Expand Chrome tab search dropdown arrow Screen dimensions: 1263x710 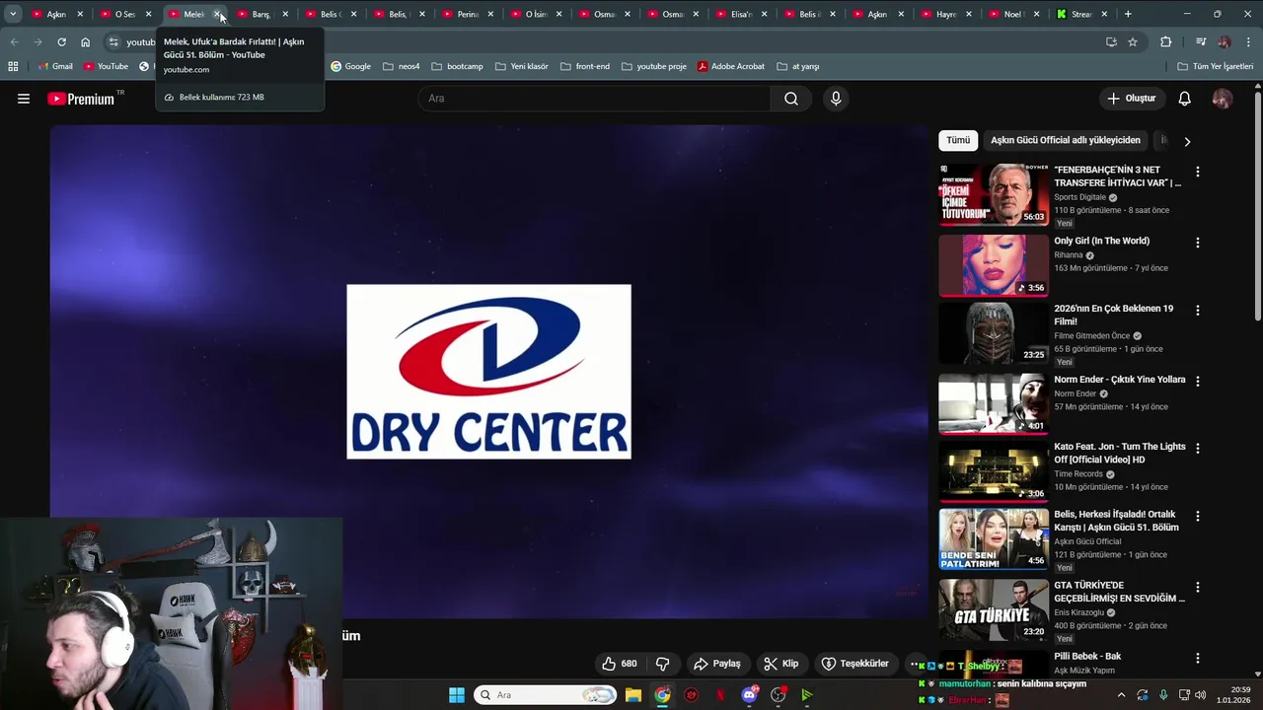click(x=13, y=14)
